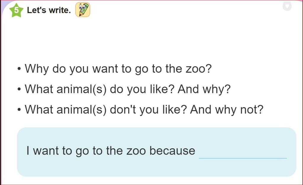Open the faint circular down-arrow button
The image size is (303, 185).
[287, 6]
